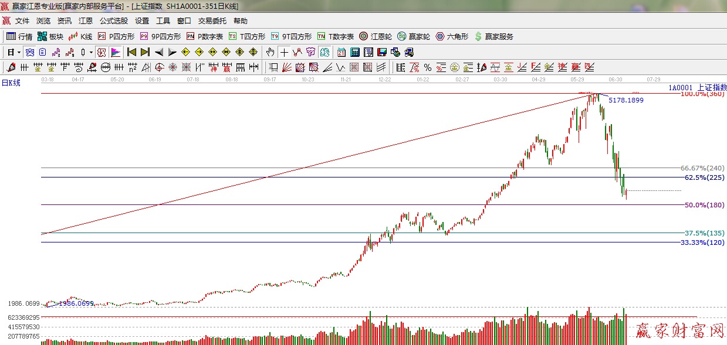
Task: Click the blue floppy disk save icon
Action: (382, 52)
